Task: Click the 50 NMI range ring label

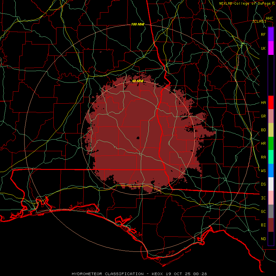Action: click(x=138, y=81)
